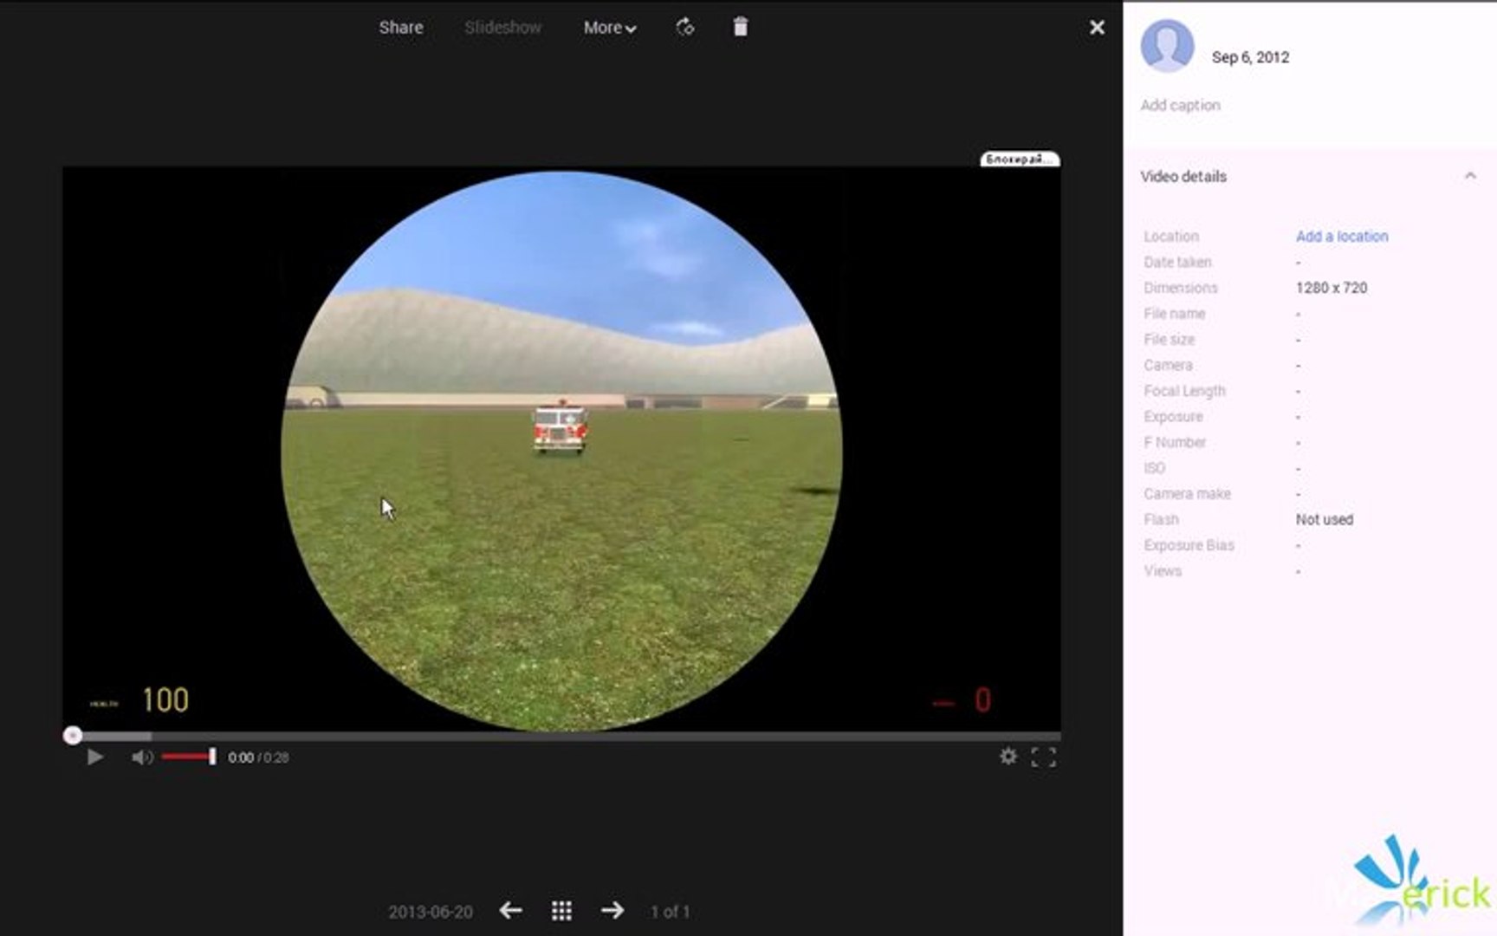The image size is (1497, 936).
Task: Collapse the Video details panel
Action: click(1471, 175)
